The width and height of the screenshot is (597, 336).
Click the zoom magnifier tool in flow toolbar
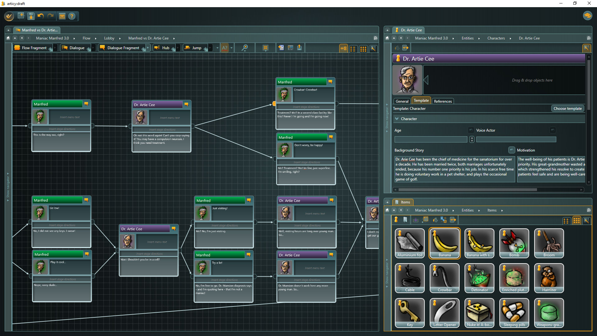245,48
